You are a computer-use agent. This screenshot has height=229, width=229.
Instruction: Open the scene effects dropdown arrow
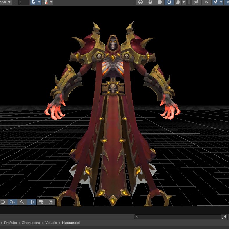pos(221,2)
